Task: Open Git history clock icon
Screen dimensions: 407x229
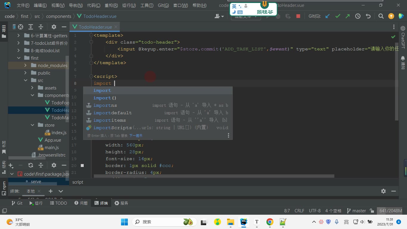Action: 358,16
